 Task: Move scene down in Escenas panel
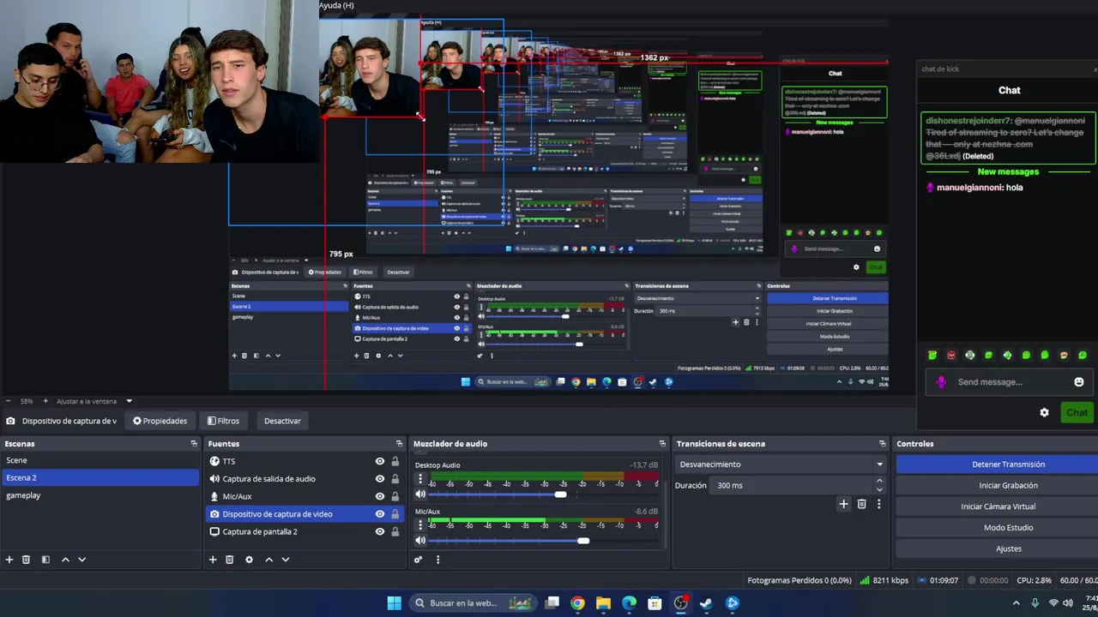tap(82, 560)
